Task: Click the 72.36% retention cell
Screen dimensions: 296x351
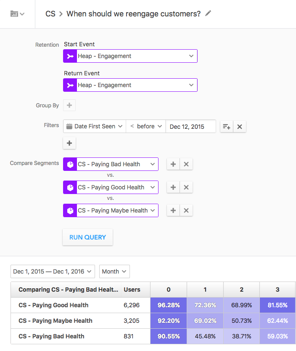Action: (205, 305)
